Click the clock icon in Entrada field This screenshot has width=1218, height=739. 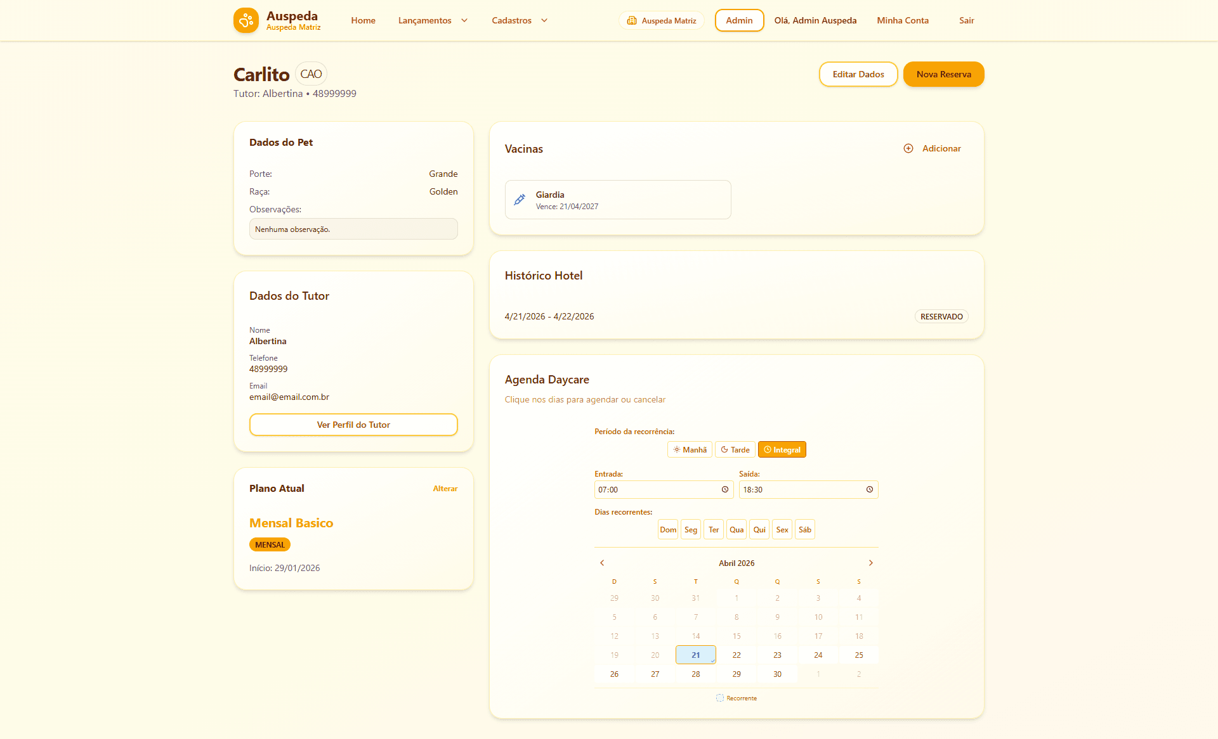pyautogui.click(x=725, y=489)
